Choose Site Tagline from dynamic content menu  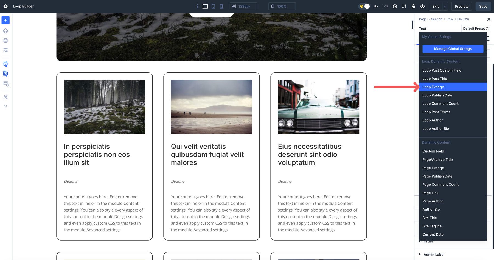tap(432, 226)
